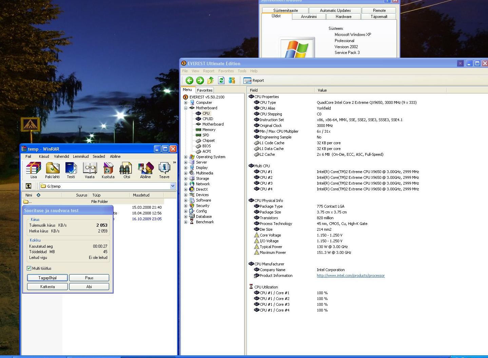Viewport: 488px width, 358px height.
Task: Open WinRAR Seaded menu
Action: coord(99,156)
